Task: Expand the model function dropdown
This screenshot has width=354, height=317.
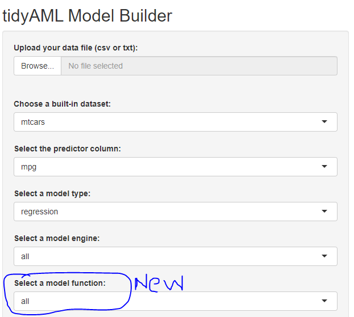Action: click(170, 301)
